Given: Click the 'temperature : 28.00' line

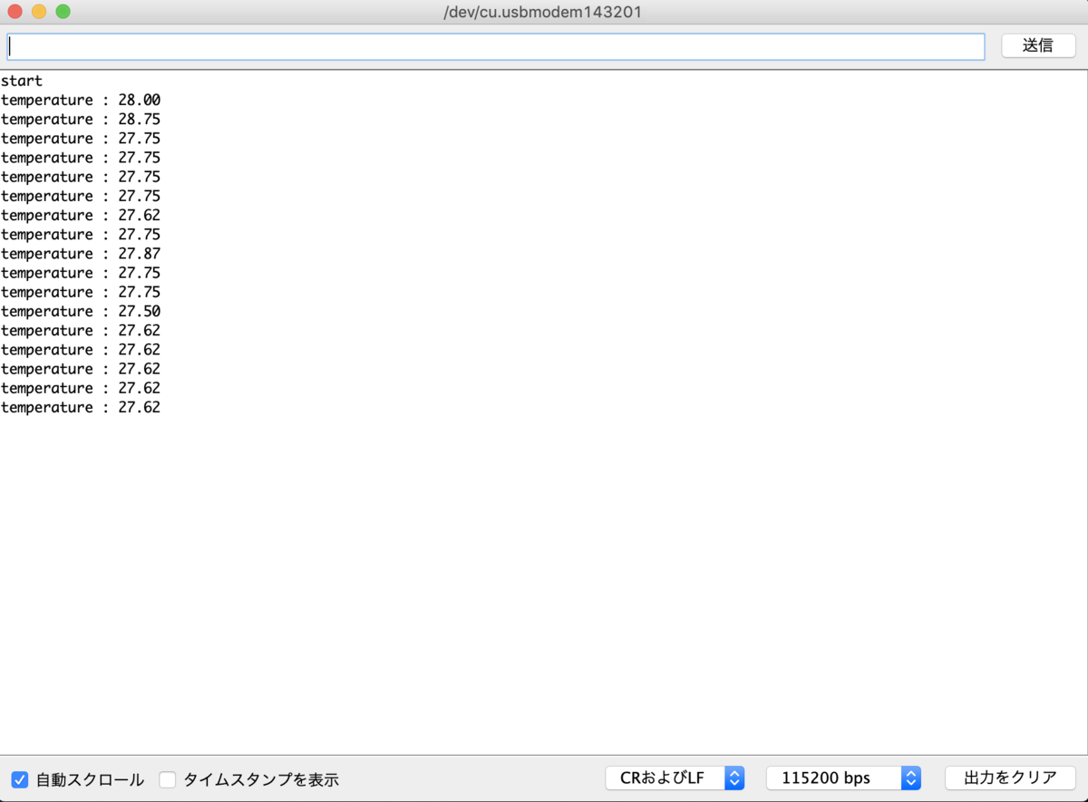Looking at the screenshot, I should click(x=81, y=100).
